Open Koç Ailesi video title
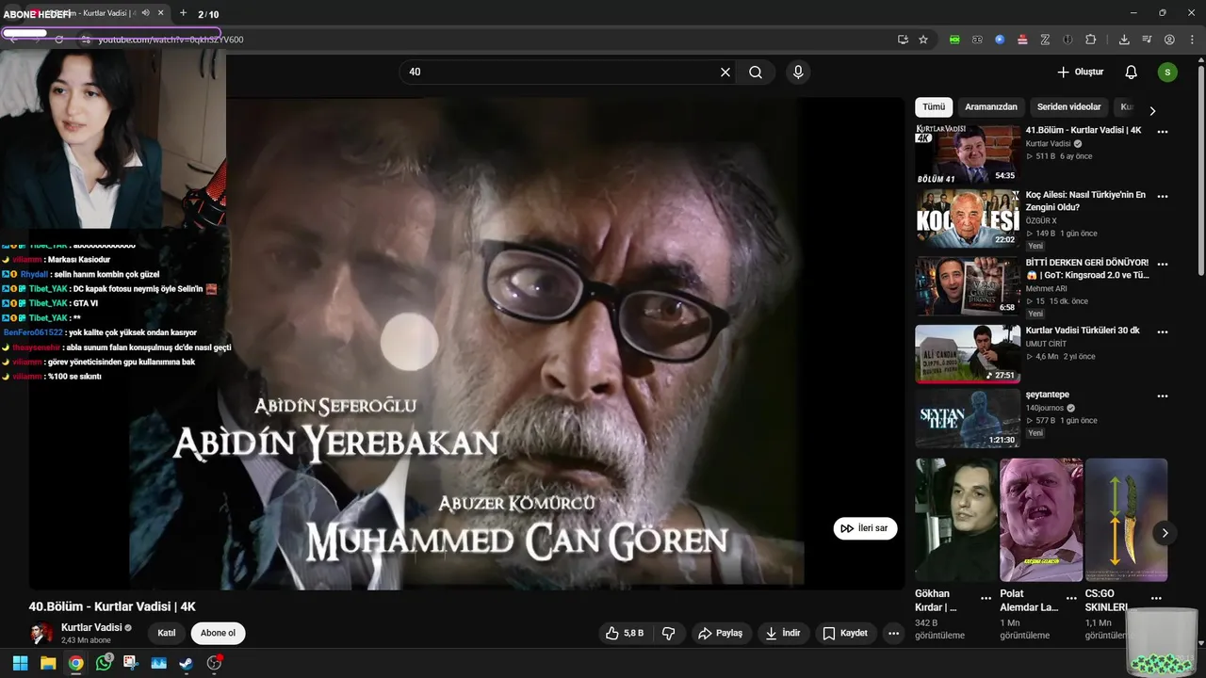The image size is (1206, 678). coord(1085,202)
